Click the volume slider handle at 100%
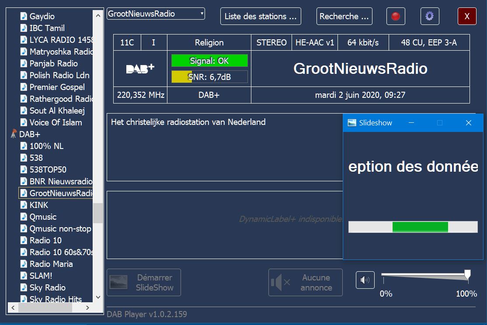Screen dimensions: 487x325 pos(467,275)
